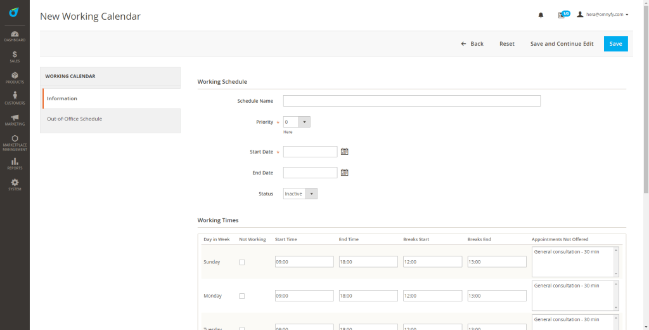The height and width of the screenshot is (330, 649).
Task: Click the page vertical scrollbar
Action: 646,100
